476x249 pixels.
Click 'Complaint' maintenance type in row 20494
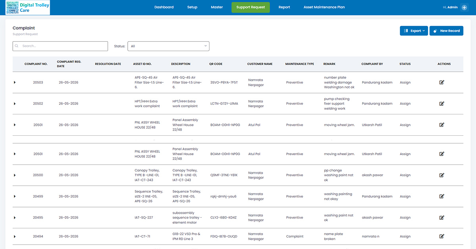coord(295,236)
